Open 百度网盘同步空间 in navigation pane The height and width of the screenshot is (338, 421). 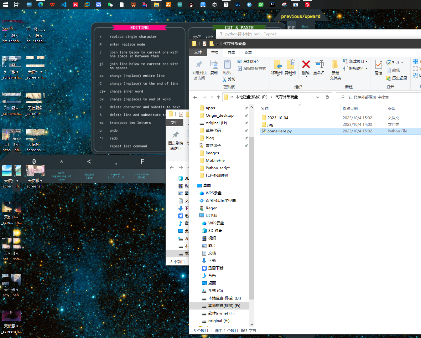(x=221, y=201)
